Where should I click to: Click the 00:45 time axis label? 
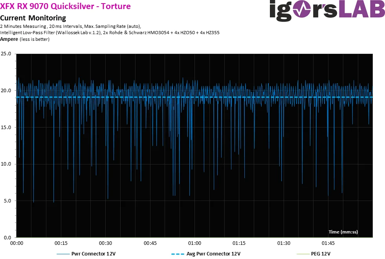coord(150,243)
